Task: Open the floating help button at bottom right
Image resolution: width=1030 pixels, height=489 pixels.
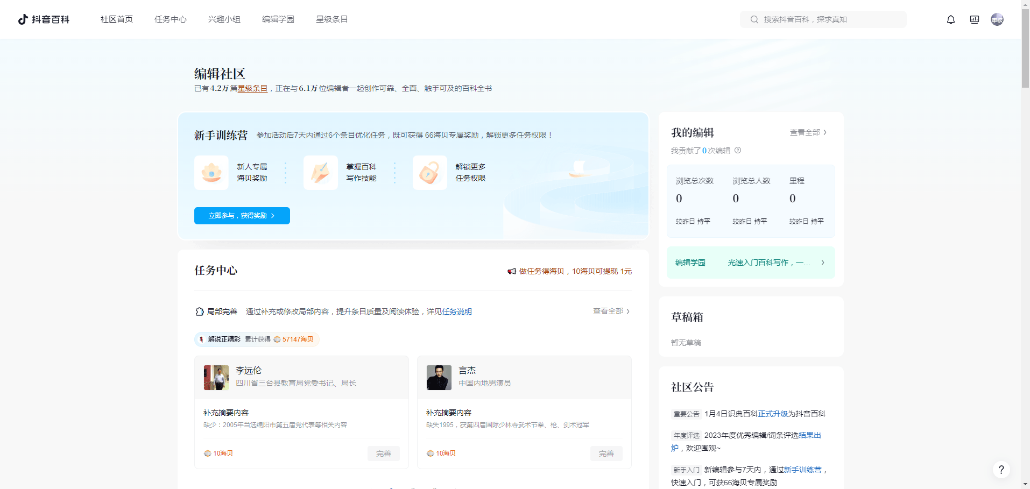Action: 1001,469
